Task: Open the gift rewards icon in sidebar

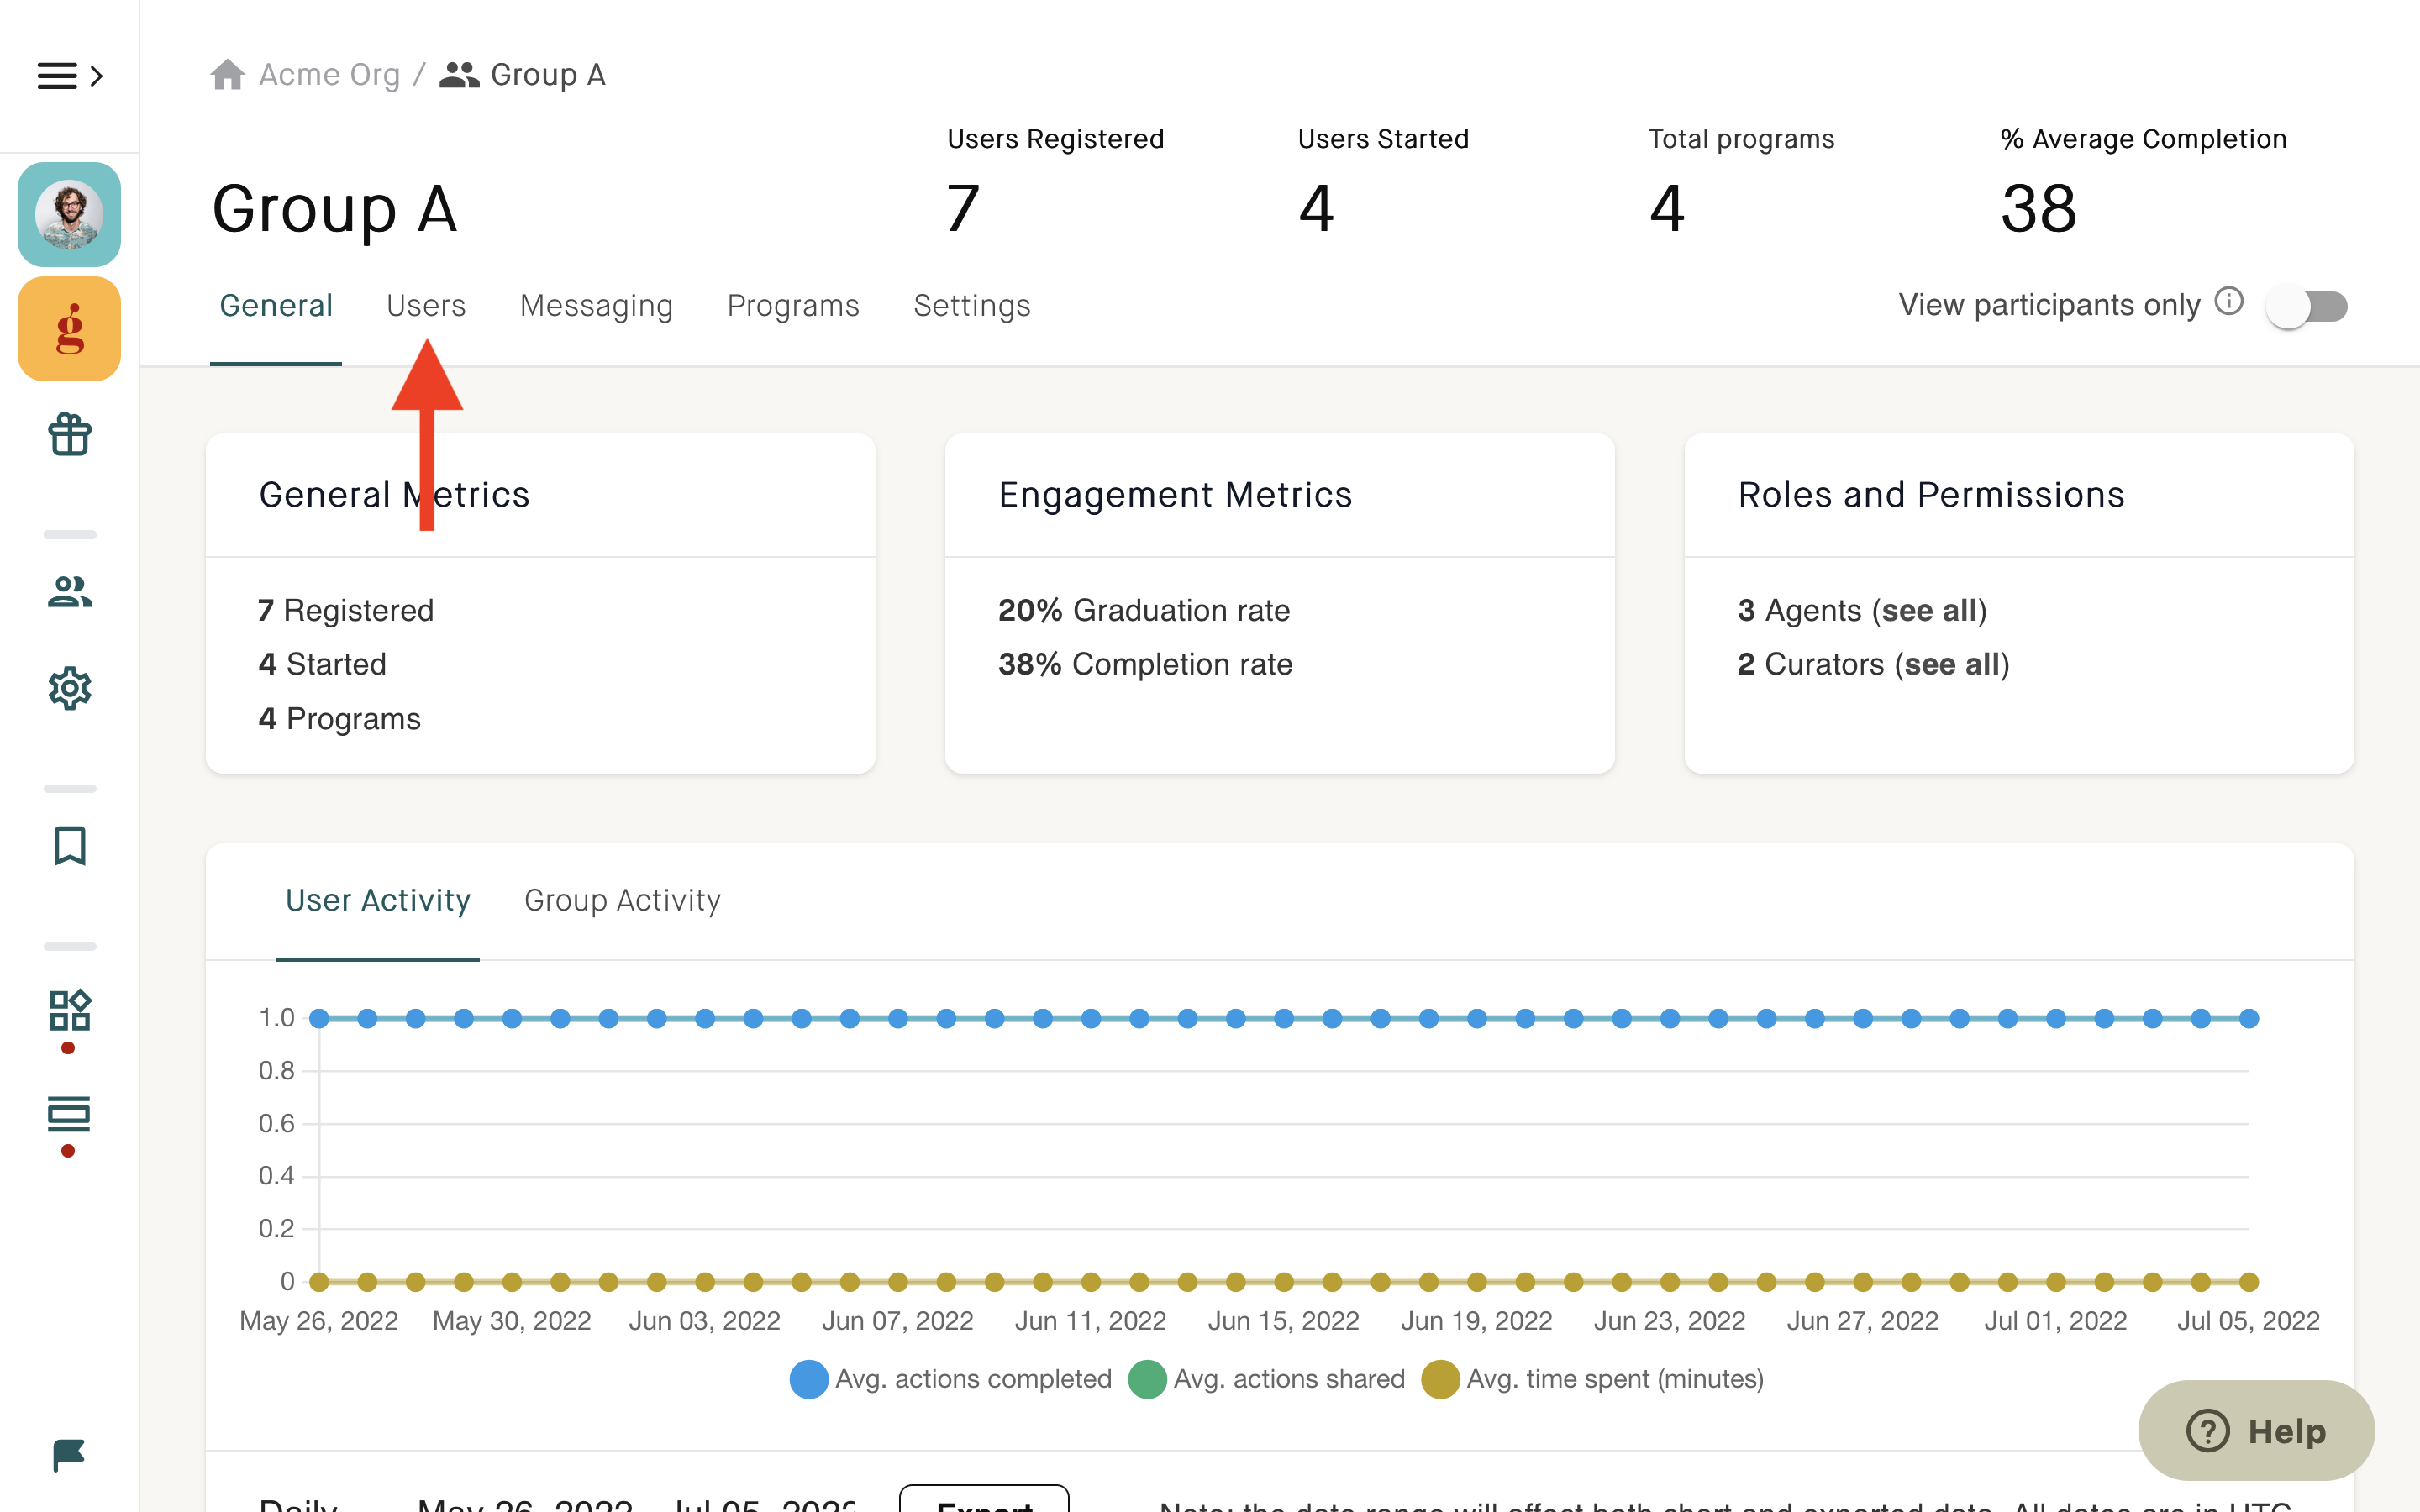Action: click(69, 435)
